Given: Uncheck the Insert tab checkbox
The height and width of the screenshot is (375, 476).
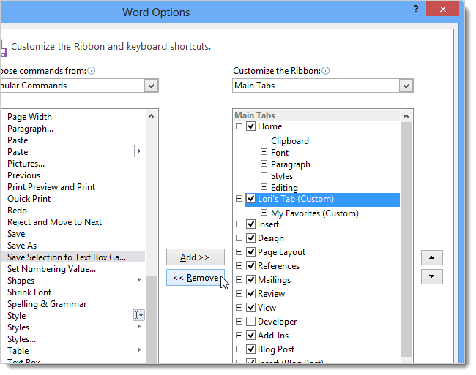Looking at the screenshot, I should 250,224.
